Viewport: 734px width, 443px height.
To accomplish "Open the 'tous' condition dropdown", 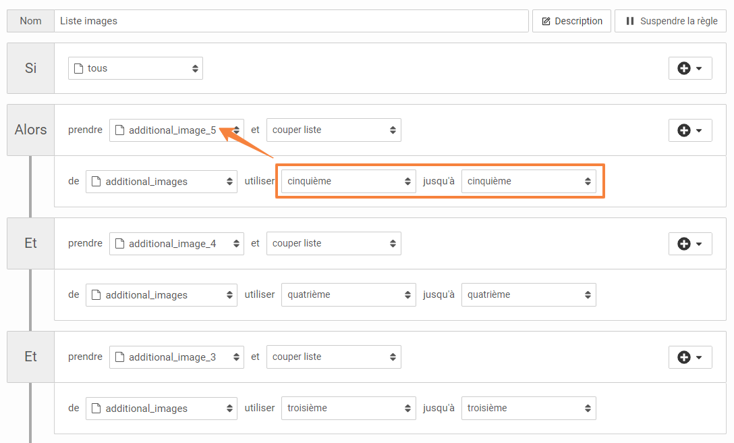I will (135, 68).
